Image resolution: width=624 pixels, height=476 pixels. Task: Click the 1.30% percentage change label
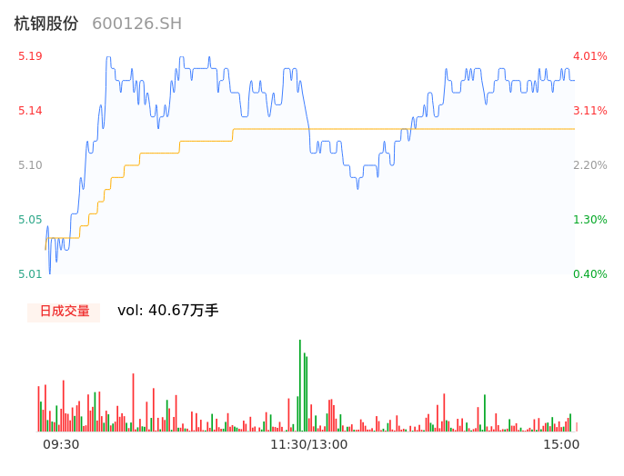[590, 220]
